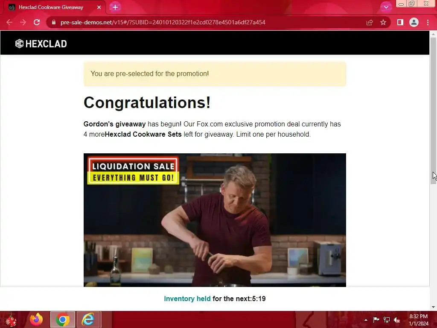Click the browser forward arrow
Image resolution: width=437 pixels, height=328 pixels.
(x=23, y=22)
